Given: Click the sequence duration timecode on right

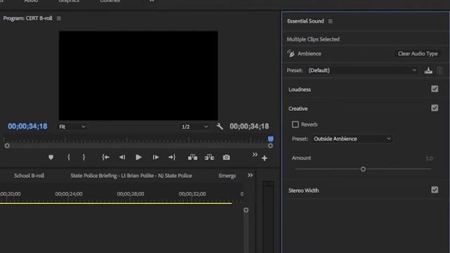Looking at the screenshot, I should point(249,126).
